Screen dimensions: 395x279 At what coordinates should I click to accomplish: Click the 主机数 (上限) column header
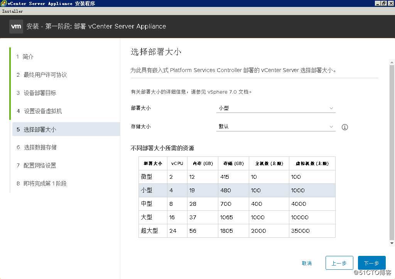click(269, 163)
